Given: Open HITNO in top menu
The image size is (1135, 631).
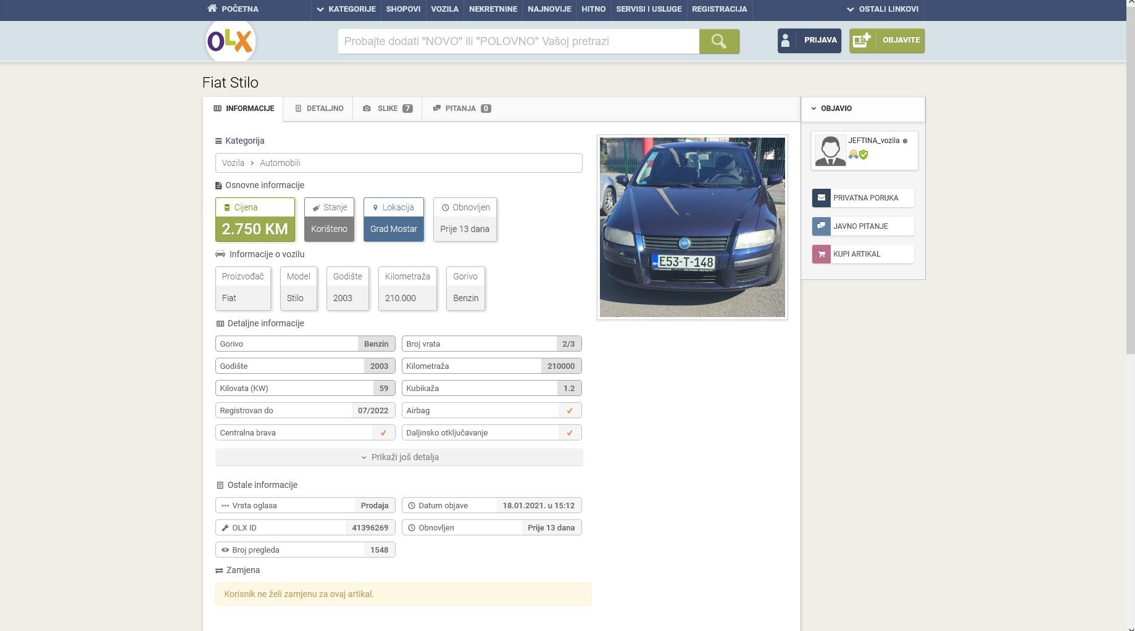Looking at the screenshot, I should [594, 9].
